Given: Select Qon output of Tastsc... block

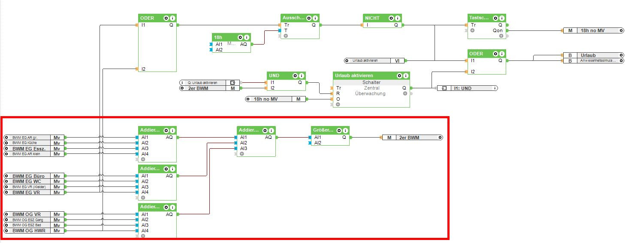Looking at the screenshot, I should [x=497, y=30].
